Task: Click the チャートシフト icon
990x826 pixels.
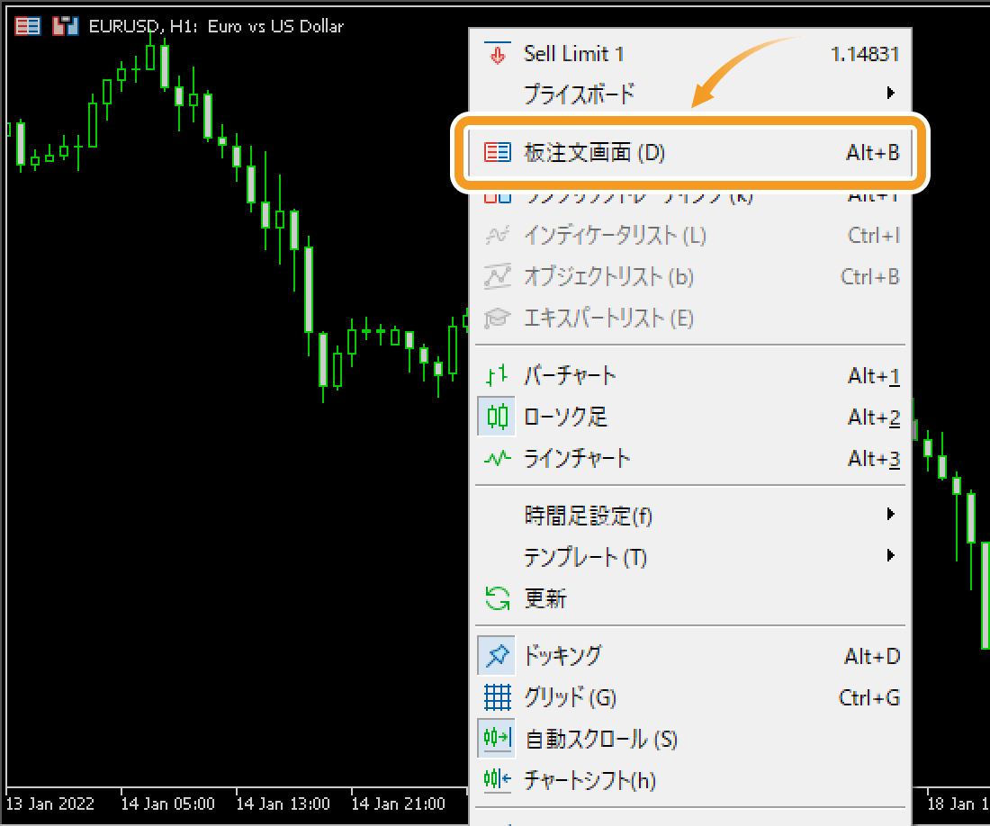Action: (x=498, y=780)
